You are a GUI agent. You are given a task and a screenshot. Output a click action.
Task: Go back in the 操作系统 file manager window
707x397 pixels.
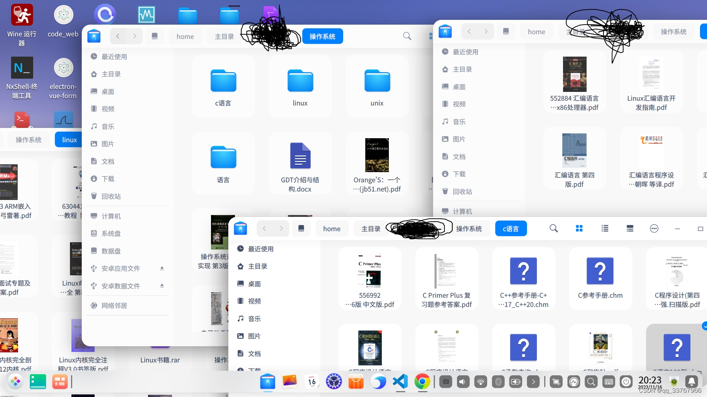pos(118,36)
